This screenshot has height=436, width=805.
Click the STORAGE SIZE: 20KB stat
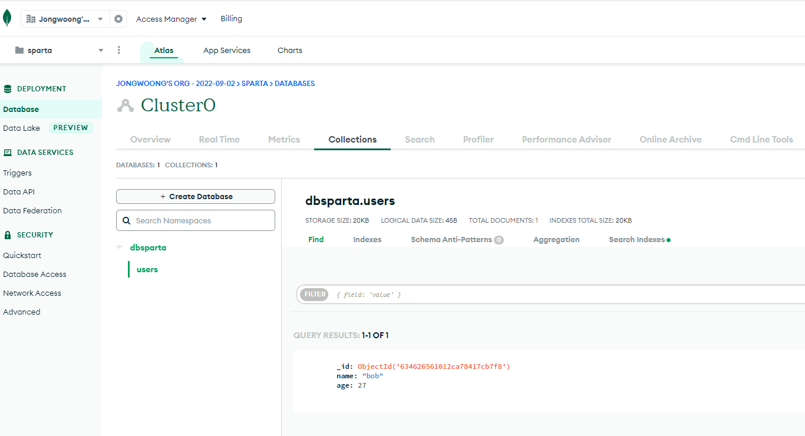point(337,221)
